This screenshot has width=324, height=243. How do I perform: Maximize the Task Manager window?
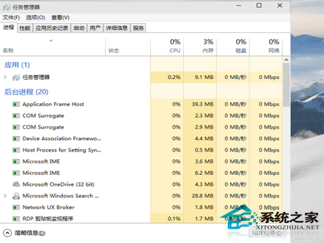point(259,6)
